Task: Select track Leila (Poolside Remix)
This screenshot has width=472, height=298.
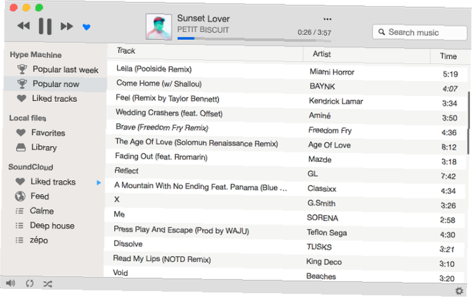Action: tap(154, 69)
